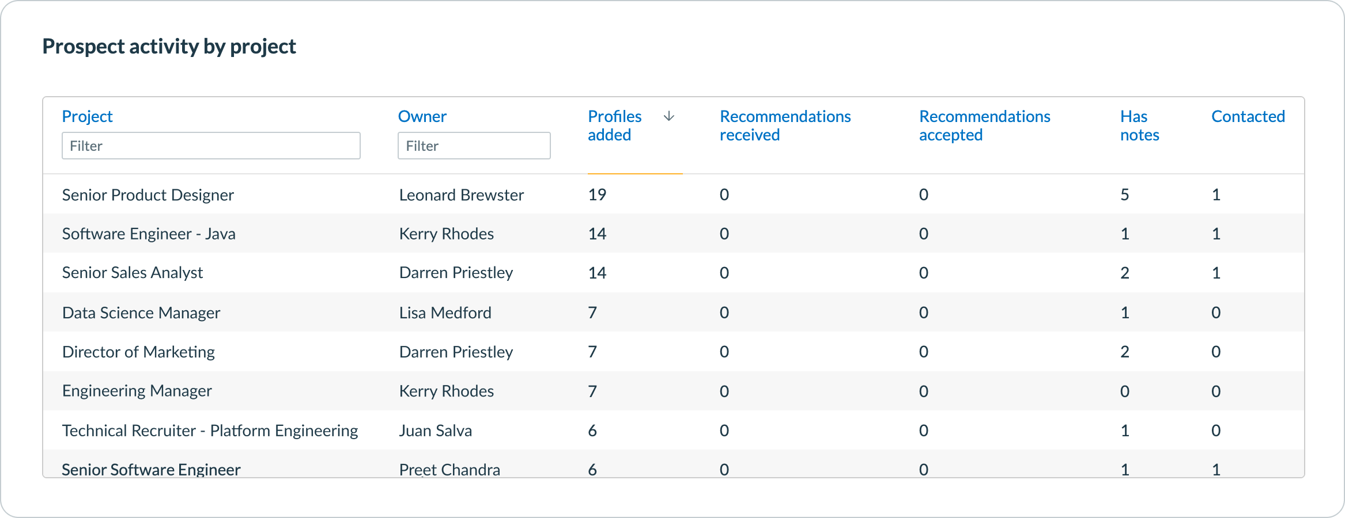Select the Engineering Manager project
This screenshot has width=1345, height=518.
coord(137,391)
